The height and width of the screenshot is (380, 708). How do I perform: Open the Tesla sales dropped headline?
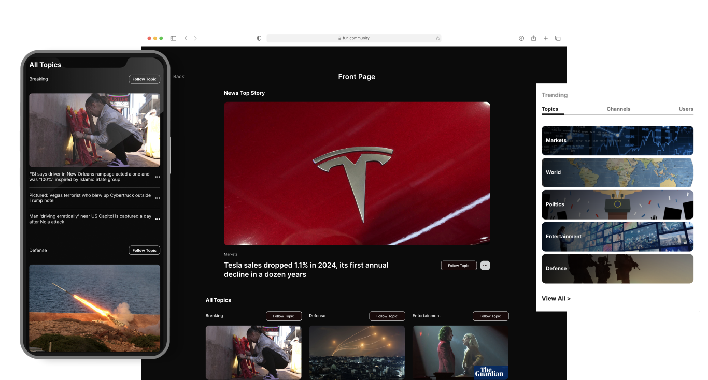pyautogui.click(x=306, y=270)
